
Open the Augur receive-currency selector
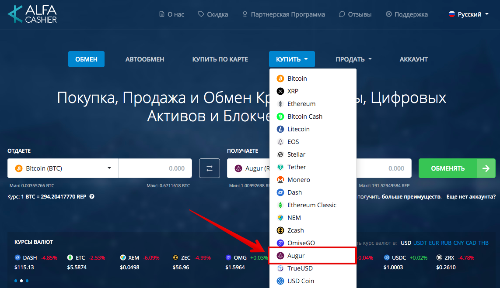point(248,168)
